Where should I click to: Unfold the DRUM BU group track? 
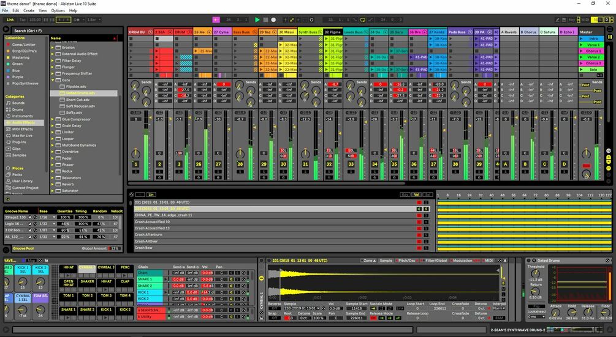(x=150, y=32)
